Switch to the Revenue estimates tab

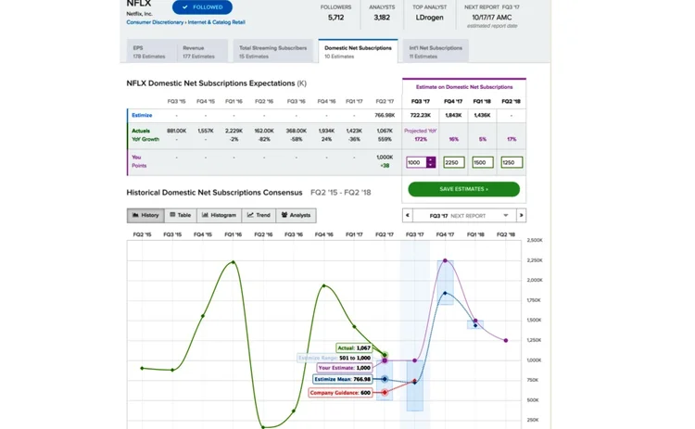point(202,51)
